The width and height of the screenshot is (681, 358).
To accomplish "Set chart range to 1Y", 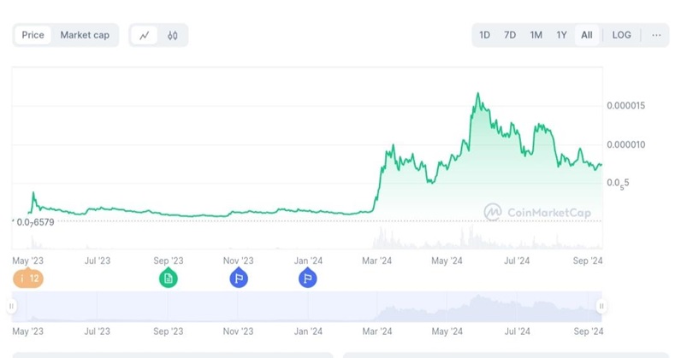I will point(561,35).
